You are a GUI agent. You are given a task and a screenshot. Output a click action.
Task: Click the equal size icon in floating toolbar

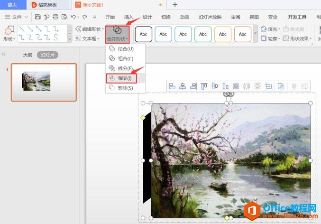268,86
